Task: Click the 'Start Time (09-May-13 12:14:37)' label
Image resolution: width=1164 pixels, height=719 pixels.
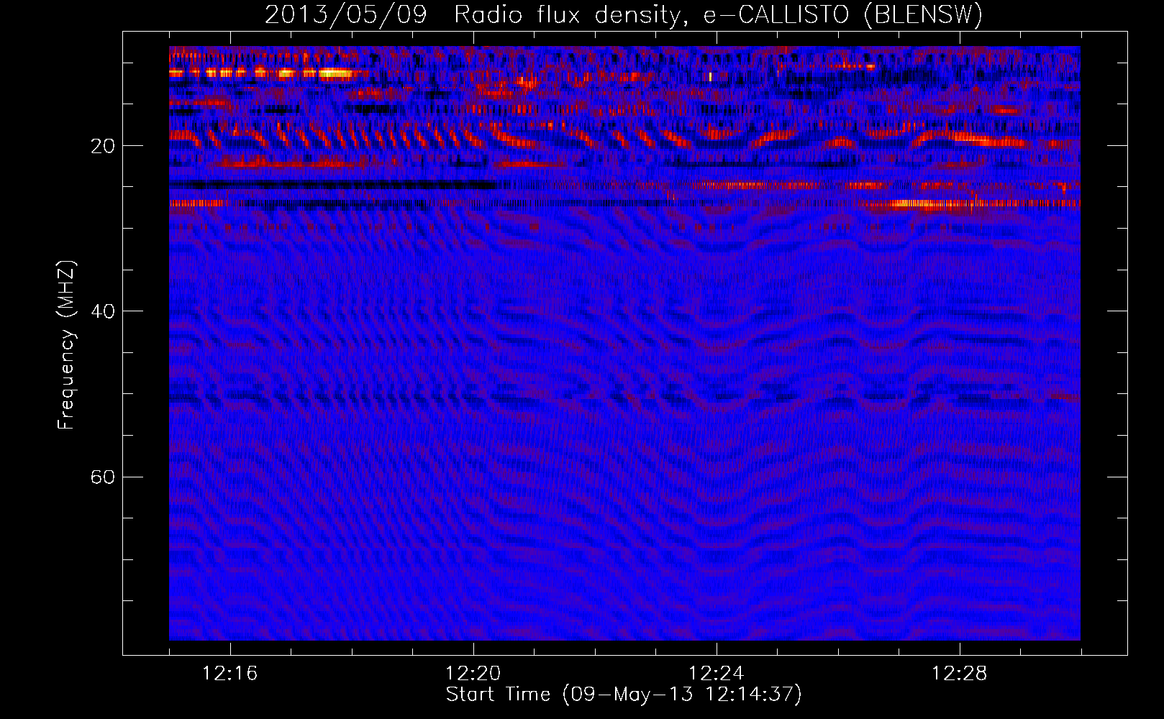Action: (624, 695)
